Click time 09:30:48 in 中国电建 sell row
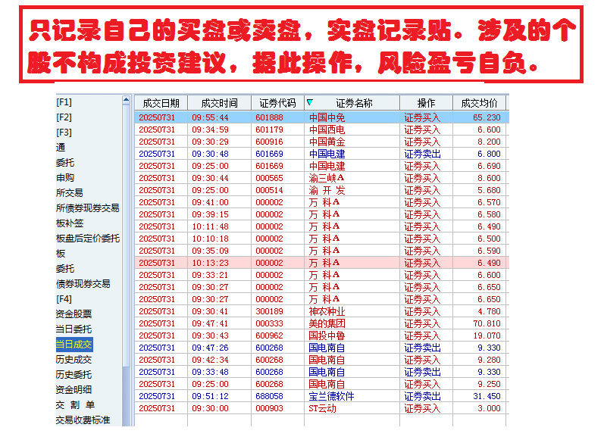Screen dimensions: 604x440 pyautogui.click(x=211, y=154)
